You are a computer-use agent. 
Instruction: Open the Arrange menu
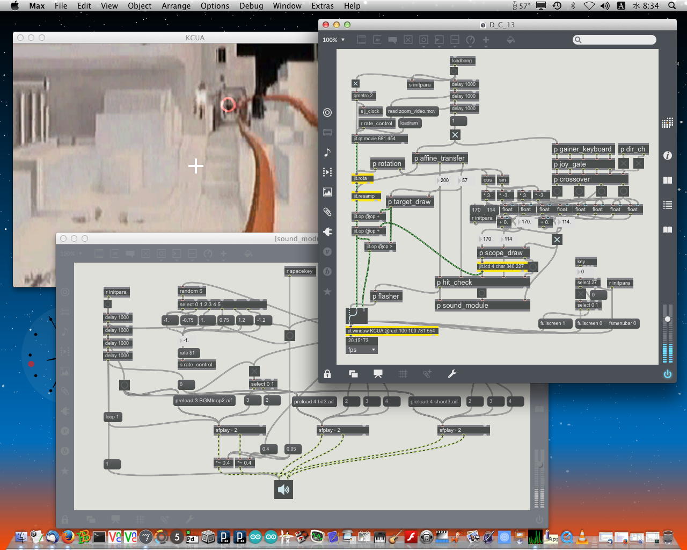(x=176, y=5)
